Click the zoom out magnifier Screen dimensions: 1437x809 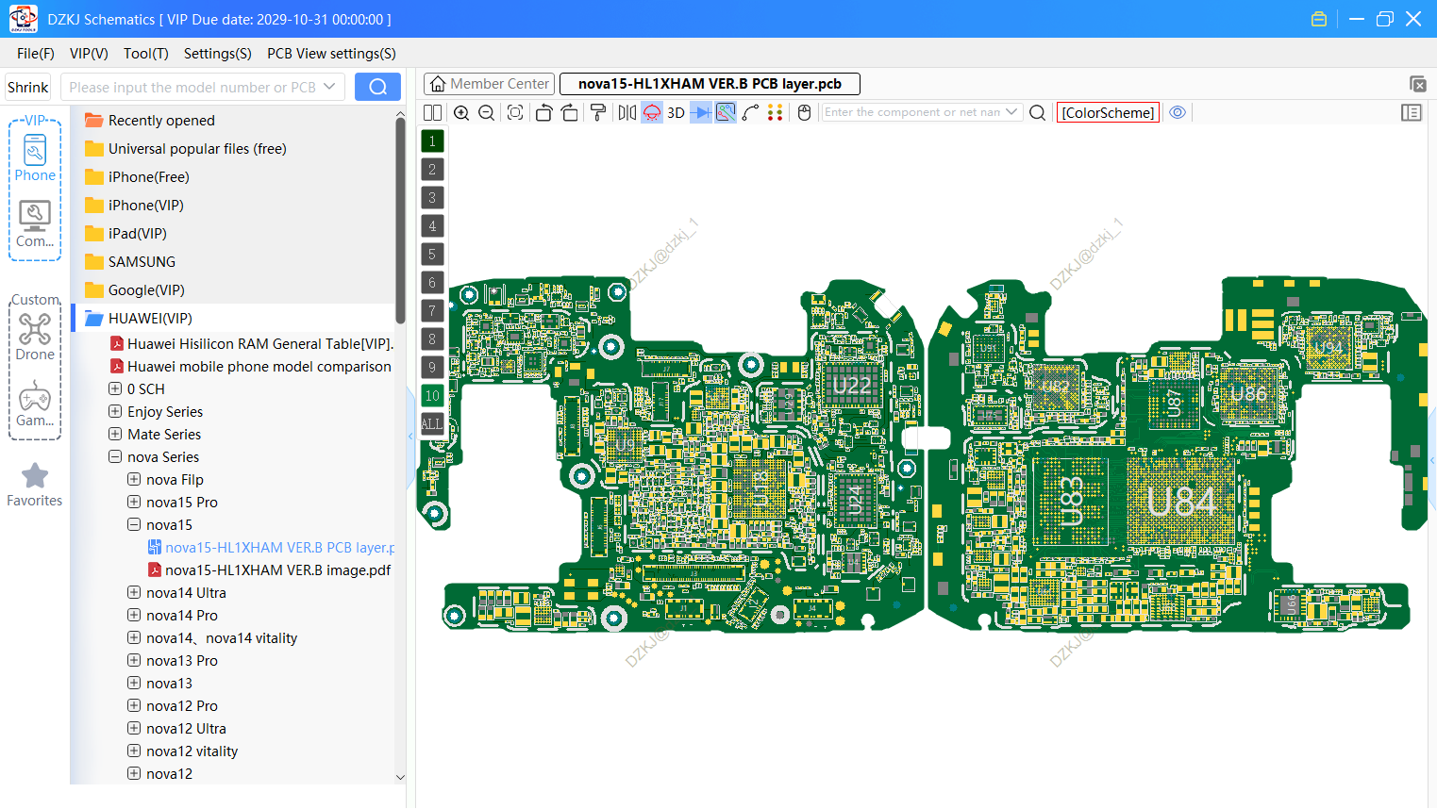[x=487, y=112]
